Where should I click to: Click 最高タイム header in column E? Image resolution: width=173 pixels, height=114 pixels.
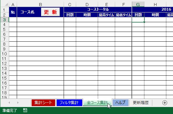coord(107,15)
